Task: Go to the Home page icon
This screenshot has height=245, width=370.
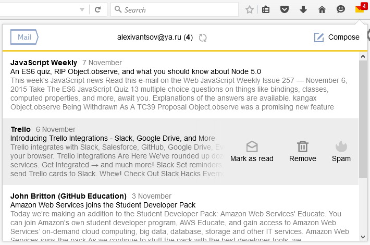Action: [x=322, y=10]
